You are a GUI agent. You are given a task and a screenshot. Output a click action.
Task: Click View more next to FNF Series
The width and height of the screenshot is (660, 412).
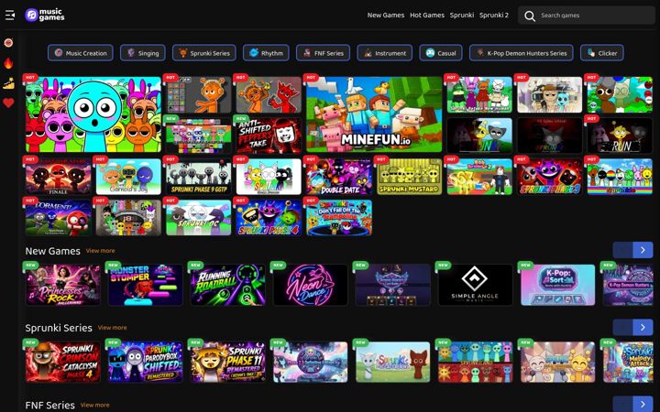coord(94,405)
